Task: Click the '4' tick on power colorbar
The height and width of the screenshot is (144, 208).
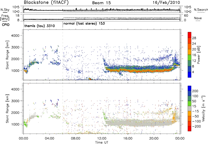Action: (193, 72)
